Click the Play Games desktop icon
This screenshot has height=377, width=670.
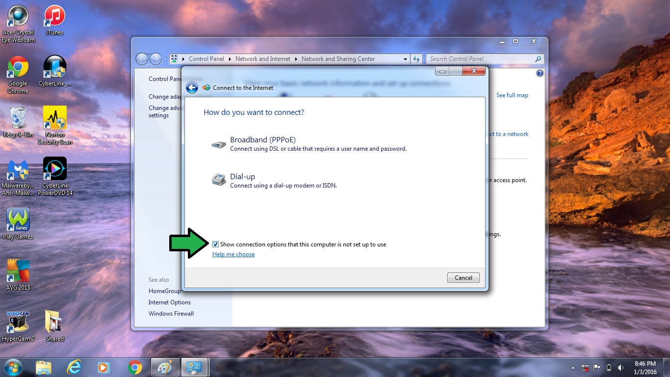[x=18, y=224]
